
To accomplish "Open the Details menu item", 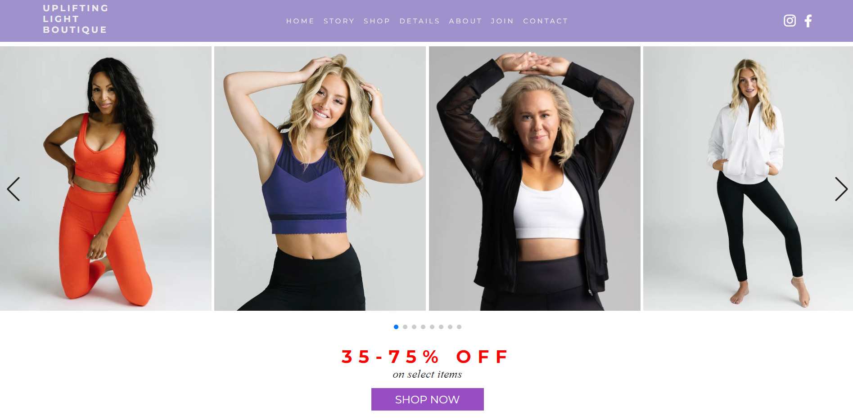I will (420, 21).
